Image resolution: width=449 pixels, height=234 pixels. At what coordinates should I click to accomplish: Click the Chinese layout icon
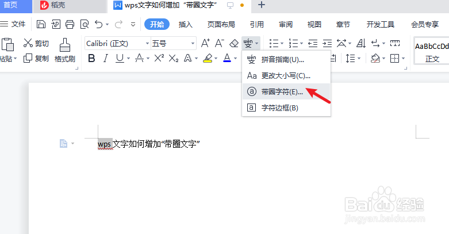[x=341, y=44]
